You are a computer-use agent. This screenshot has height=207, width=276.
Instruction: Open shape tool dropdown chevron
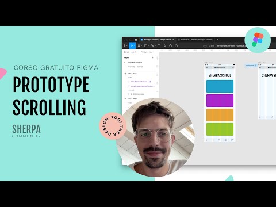[x=148, y=46]
